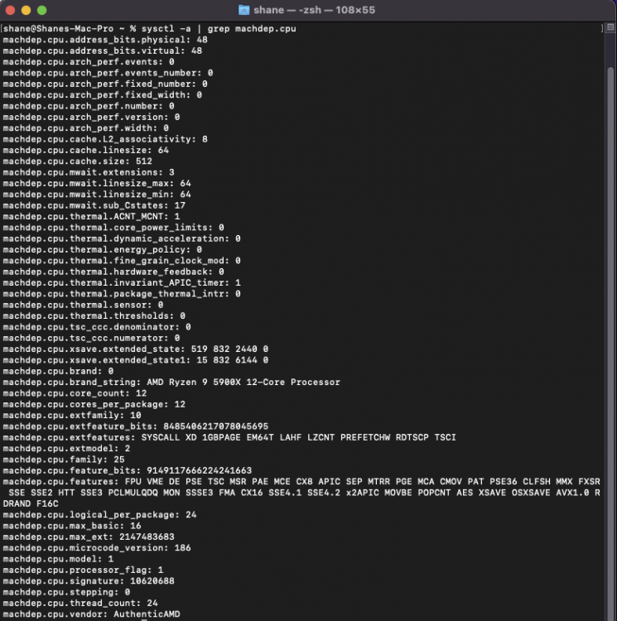This screenshot has width=617, height=621.
Task: Click the line 'machdep.cpu.max_basic: 16'
Action: click(72, 527)
